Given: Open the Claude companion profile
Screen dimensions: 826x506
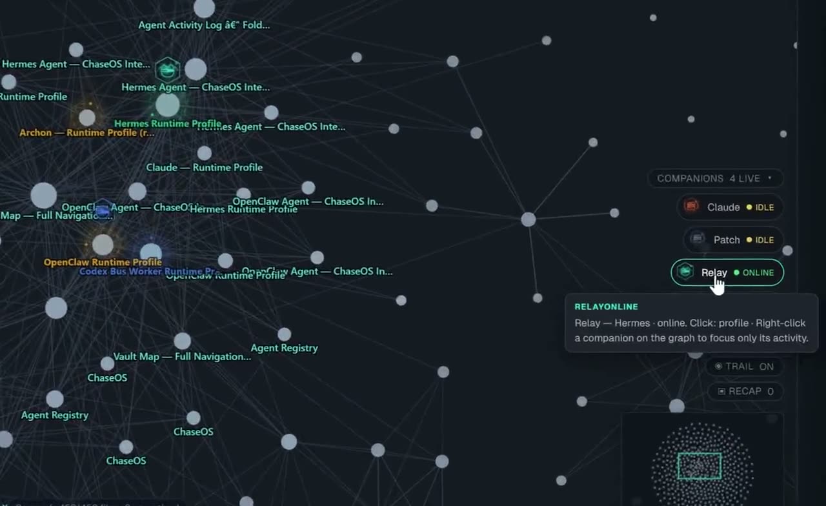Looking at the screenshot, I should 730,207.
